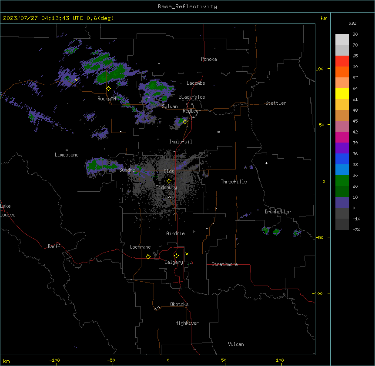Select the yellow diamond marker below Cochrane
The height and width of the screenshot is (366, 375).
[148, 256]
